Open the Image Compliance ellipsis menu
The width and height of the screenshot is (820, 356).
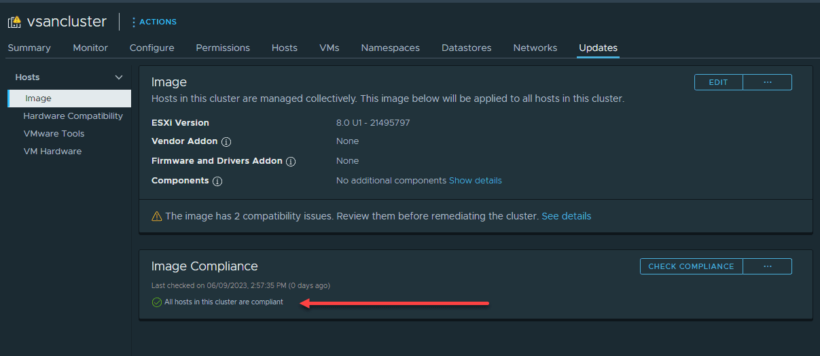click(768, 266)
